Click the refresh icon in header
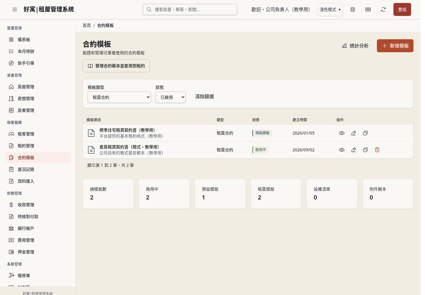 (383, 9)
